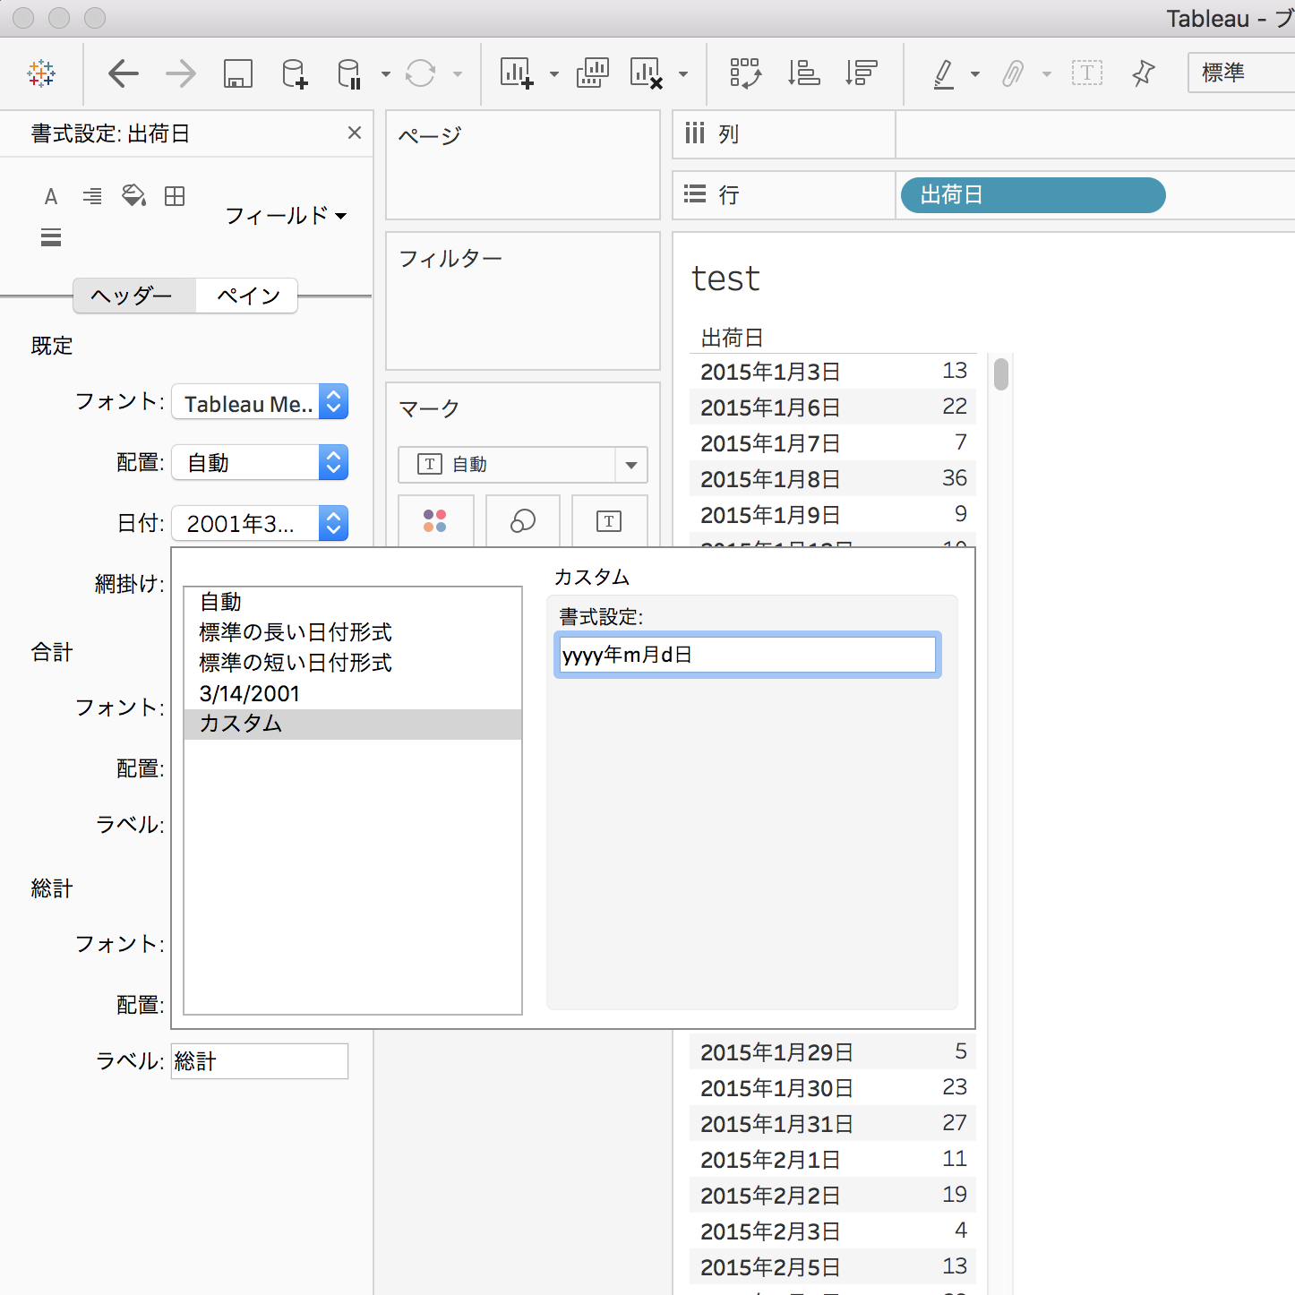Open the フィールド dropdown
This screenshot has width=1295, height=1295.
(x=285, y=216)
